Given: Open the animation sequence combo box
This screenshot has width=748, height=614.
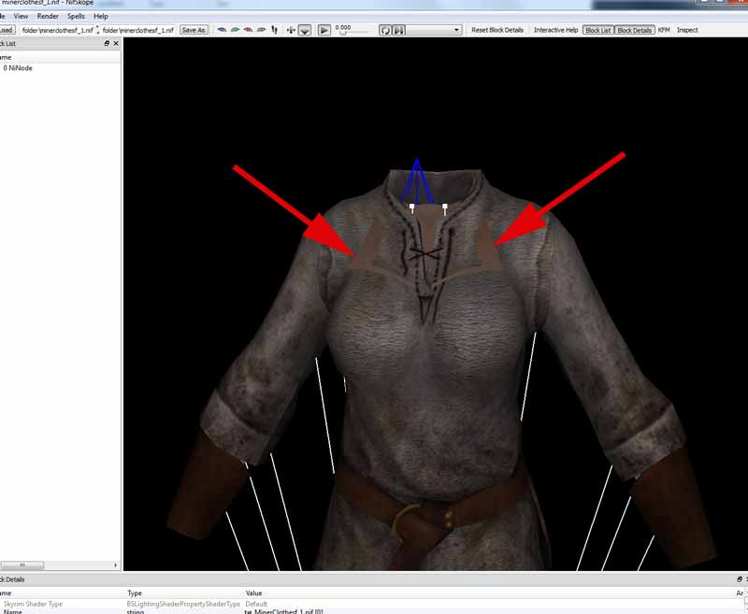Looking at the screenshot, I should 434,30.
